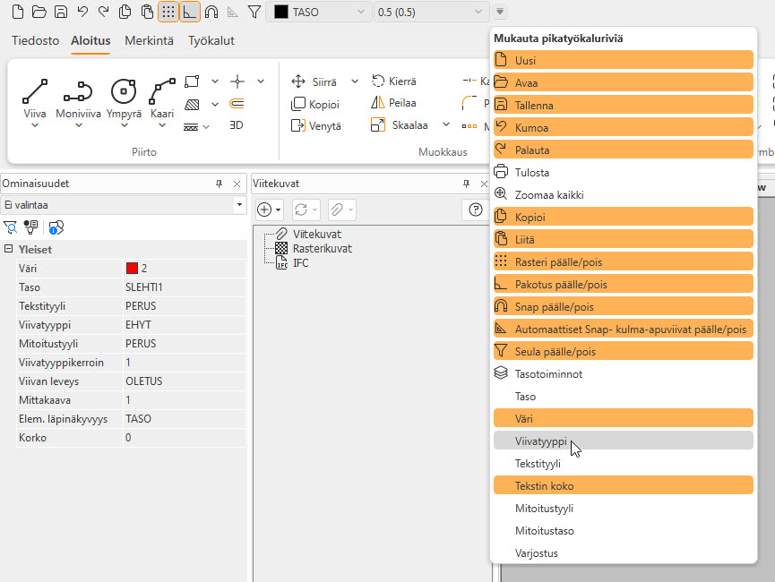Open the Skaalaa dropdown arrow
The height and width of the screenshot is (582, 775).
[446, 124]
